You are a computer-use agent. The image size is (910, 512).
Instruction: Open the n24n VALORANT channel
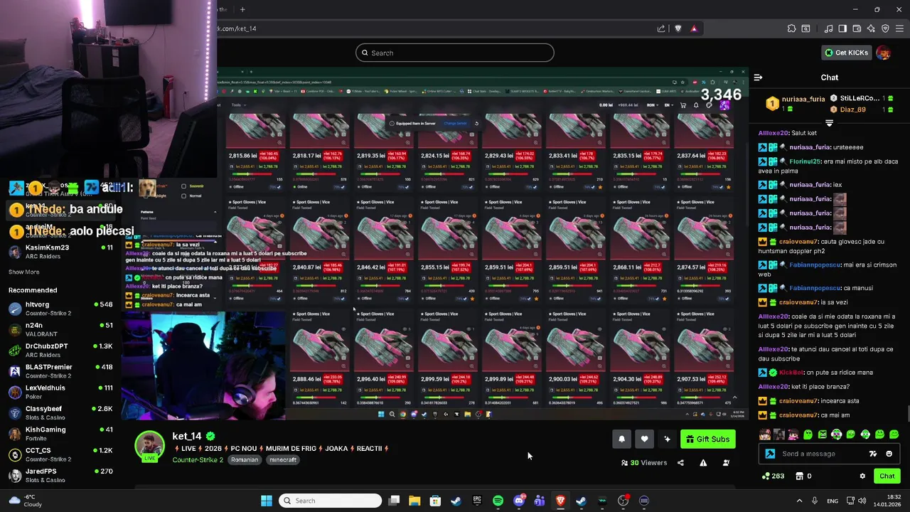60,329
